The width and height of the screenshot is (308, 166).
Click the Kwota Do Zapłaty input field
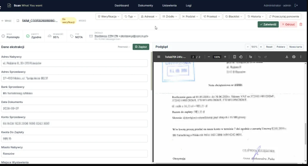click(75, 138)
